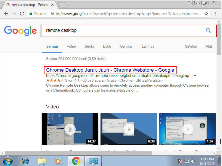
Task: Play the 6:36 video thumbnail
Action: click(x=129, y=129)
